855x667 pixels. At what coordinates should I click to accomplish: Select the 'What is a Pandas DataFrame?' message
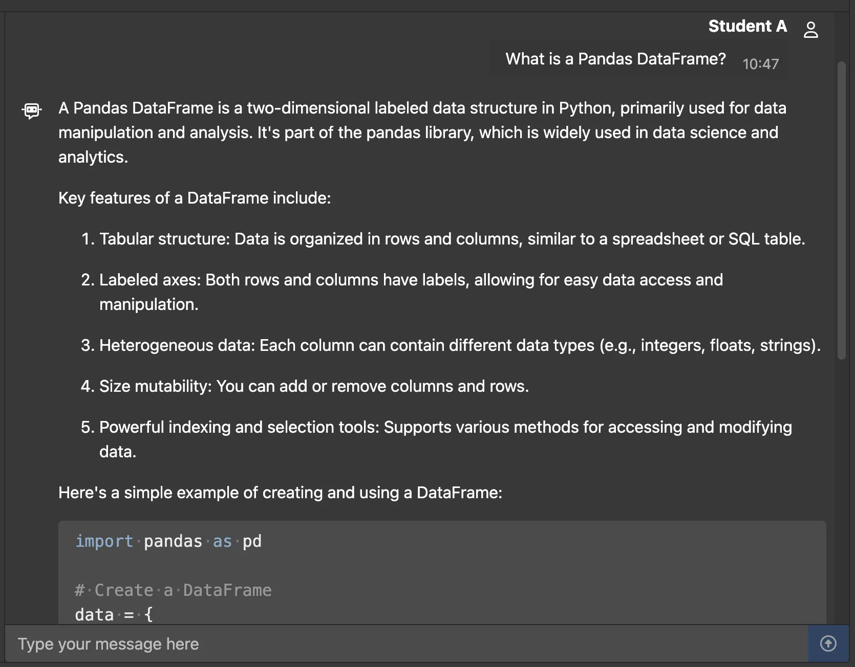[x=615, y=59]
